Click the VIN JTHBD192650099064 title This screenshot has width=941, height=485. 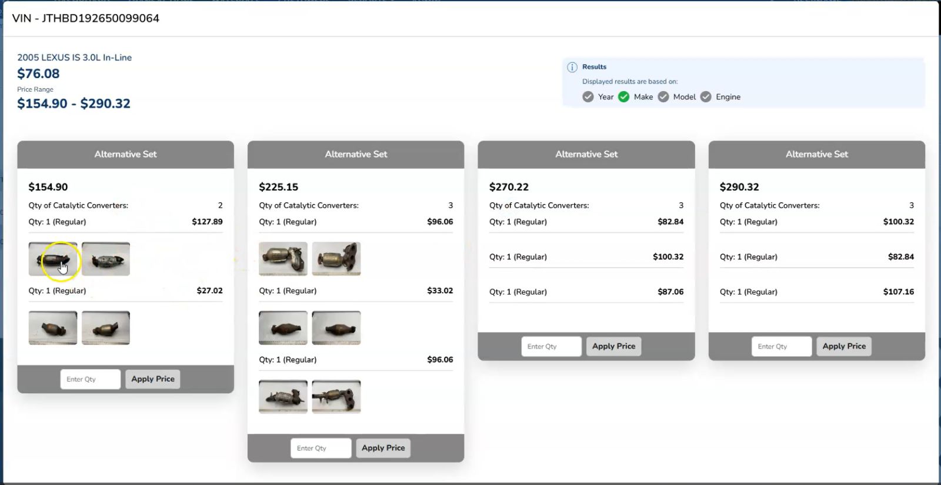click(x=86, y=18)
